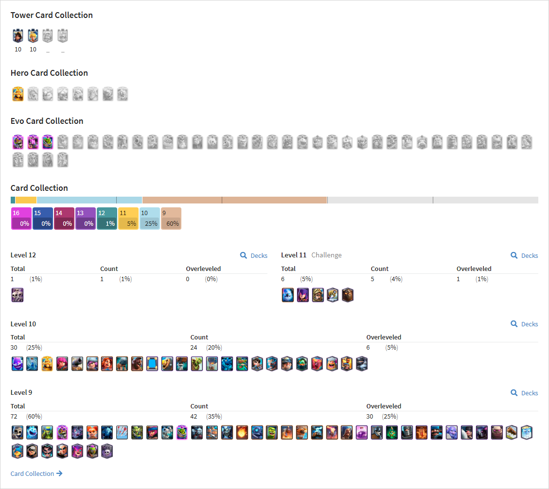
Task: Select the tan level 9 badge
Action: pos(171,219)
